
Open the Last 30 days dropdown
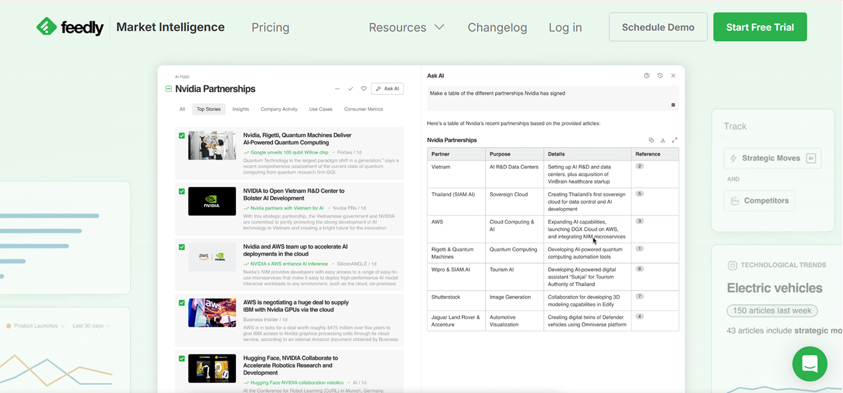(x=91, y=326)
